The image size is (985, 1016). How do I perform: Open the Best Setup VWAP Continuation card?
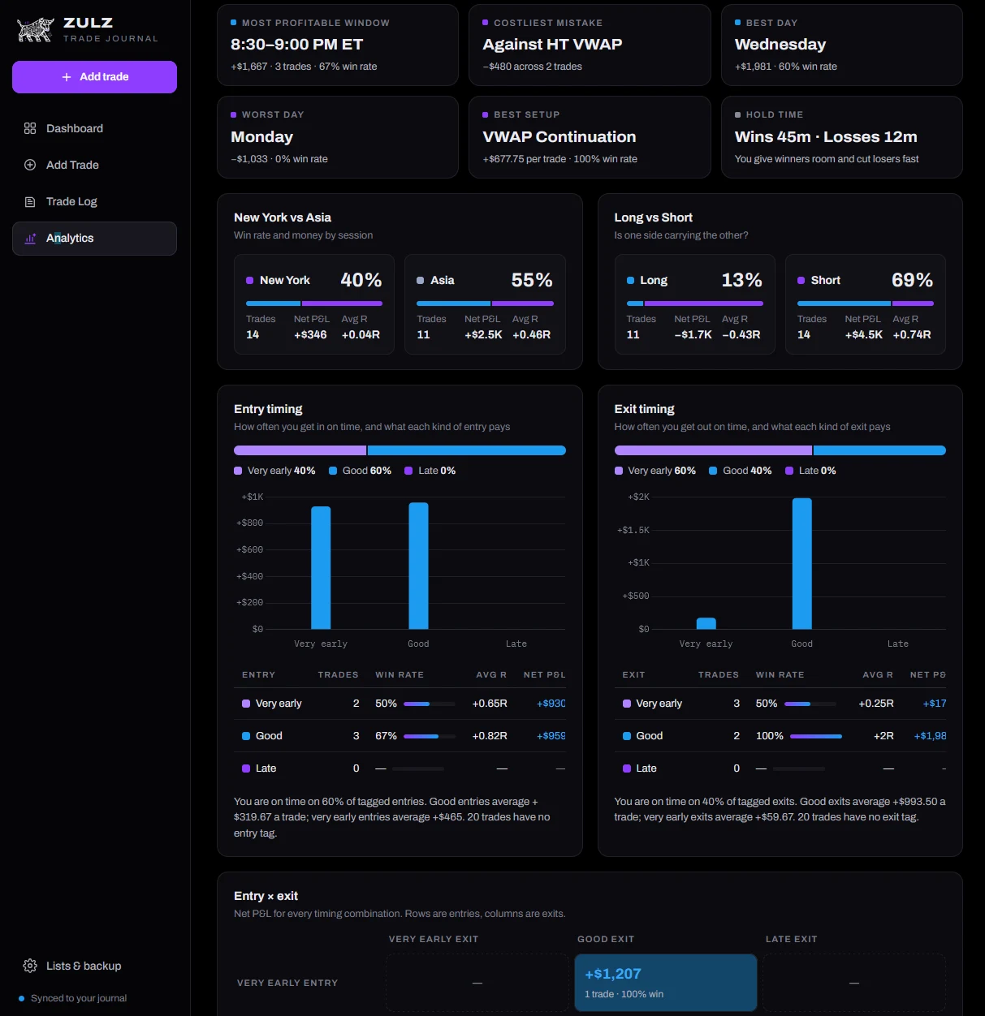pyautogui.click(x=590, y=137)
